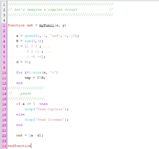Click the "function" keyword

[x=16, y=25]
